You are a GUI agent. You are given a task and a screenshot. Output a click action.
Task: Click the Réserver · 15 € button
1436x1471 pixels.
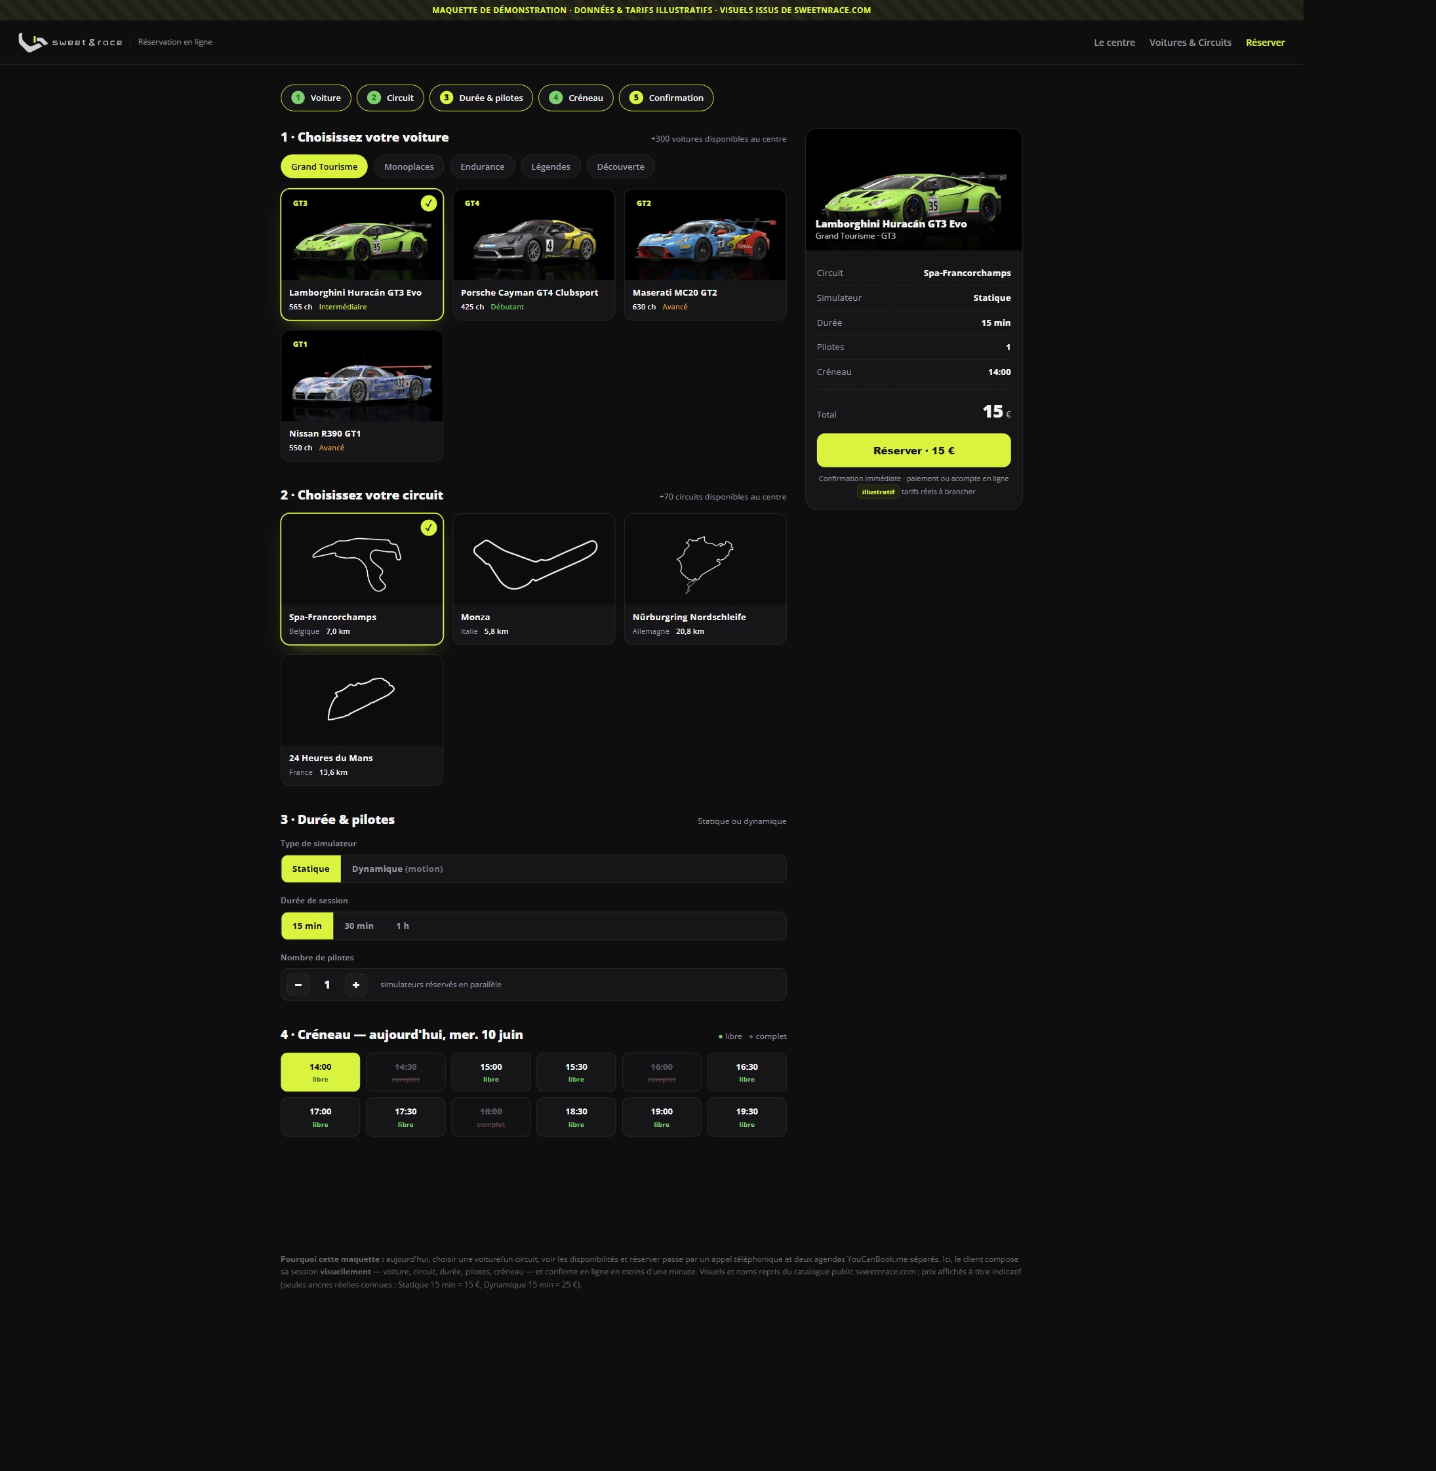(913, 450)
